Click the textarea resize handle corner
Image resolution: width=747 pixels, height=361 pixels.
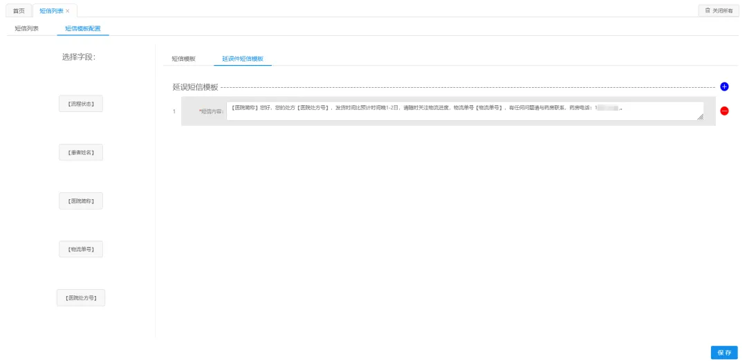(699, 118)
